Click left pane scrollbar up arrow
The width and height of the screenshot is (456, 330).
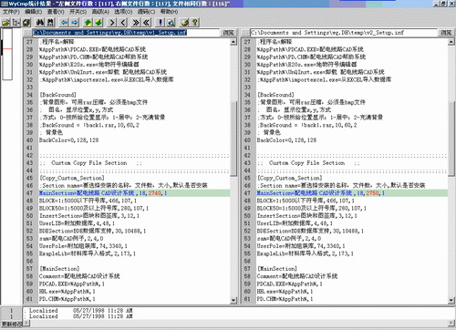coord(233,42)
